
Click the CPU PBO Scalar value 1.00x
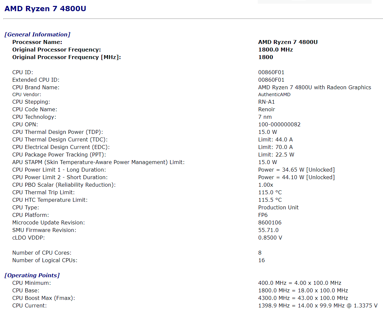pos(266,185)
